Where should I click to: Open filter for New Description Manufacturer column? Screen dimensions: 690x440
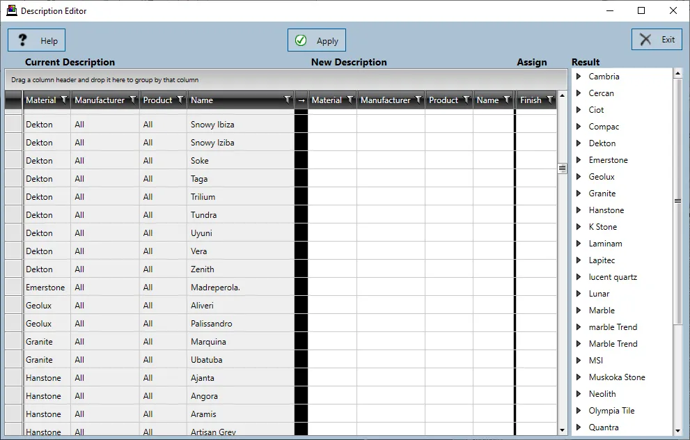418,100
